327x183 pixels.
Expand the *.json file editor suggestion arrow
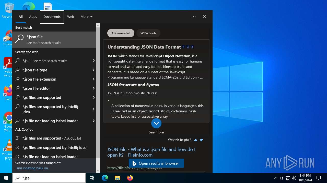[x=94, y=88]
